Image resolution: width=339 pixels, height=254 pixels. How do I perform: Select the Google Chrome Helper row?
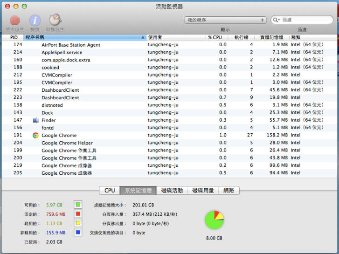tap(169, 143)
